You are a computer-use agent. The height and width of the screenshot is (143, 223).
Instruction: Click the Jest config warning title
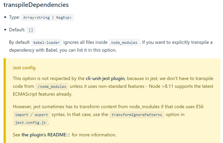point(24,68)
